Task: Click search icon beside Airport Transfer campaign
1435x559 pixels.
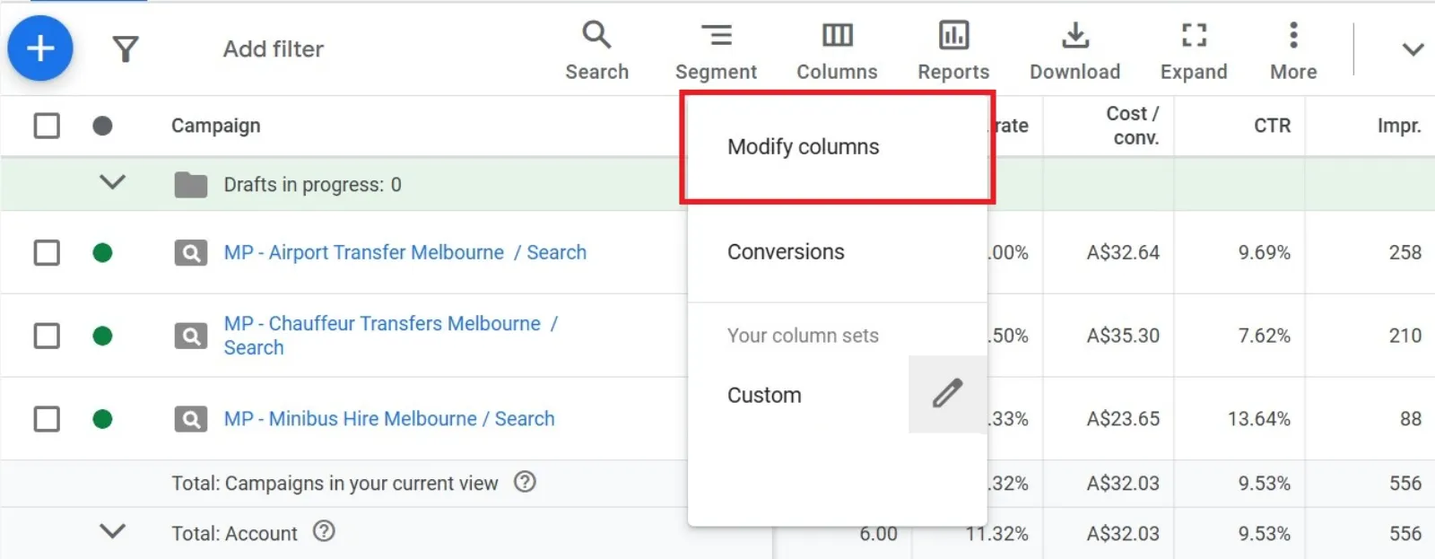Action: [190, 253]
